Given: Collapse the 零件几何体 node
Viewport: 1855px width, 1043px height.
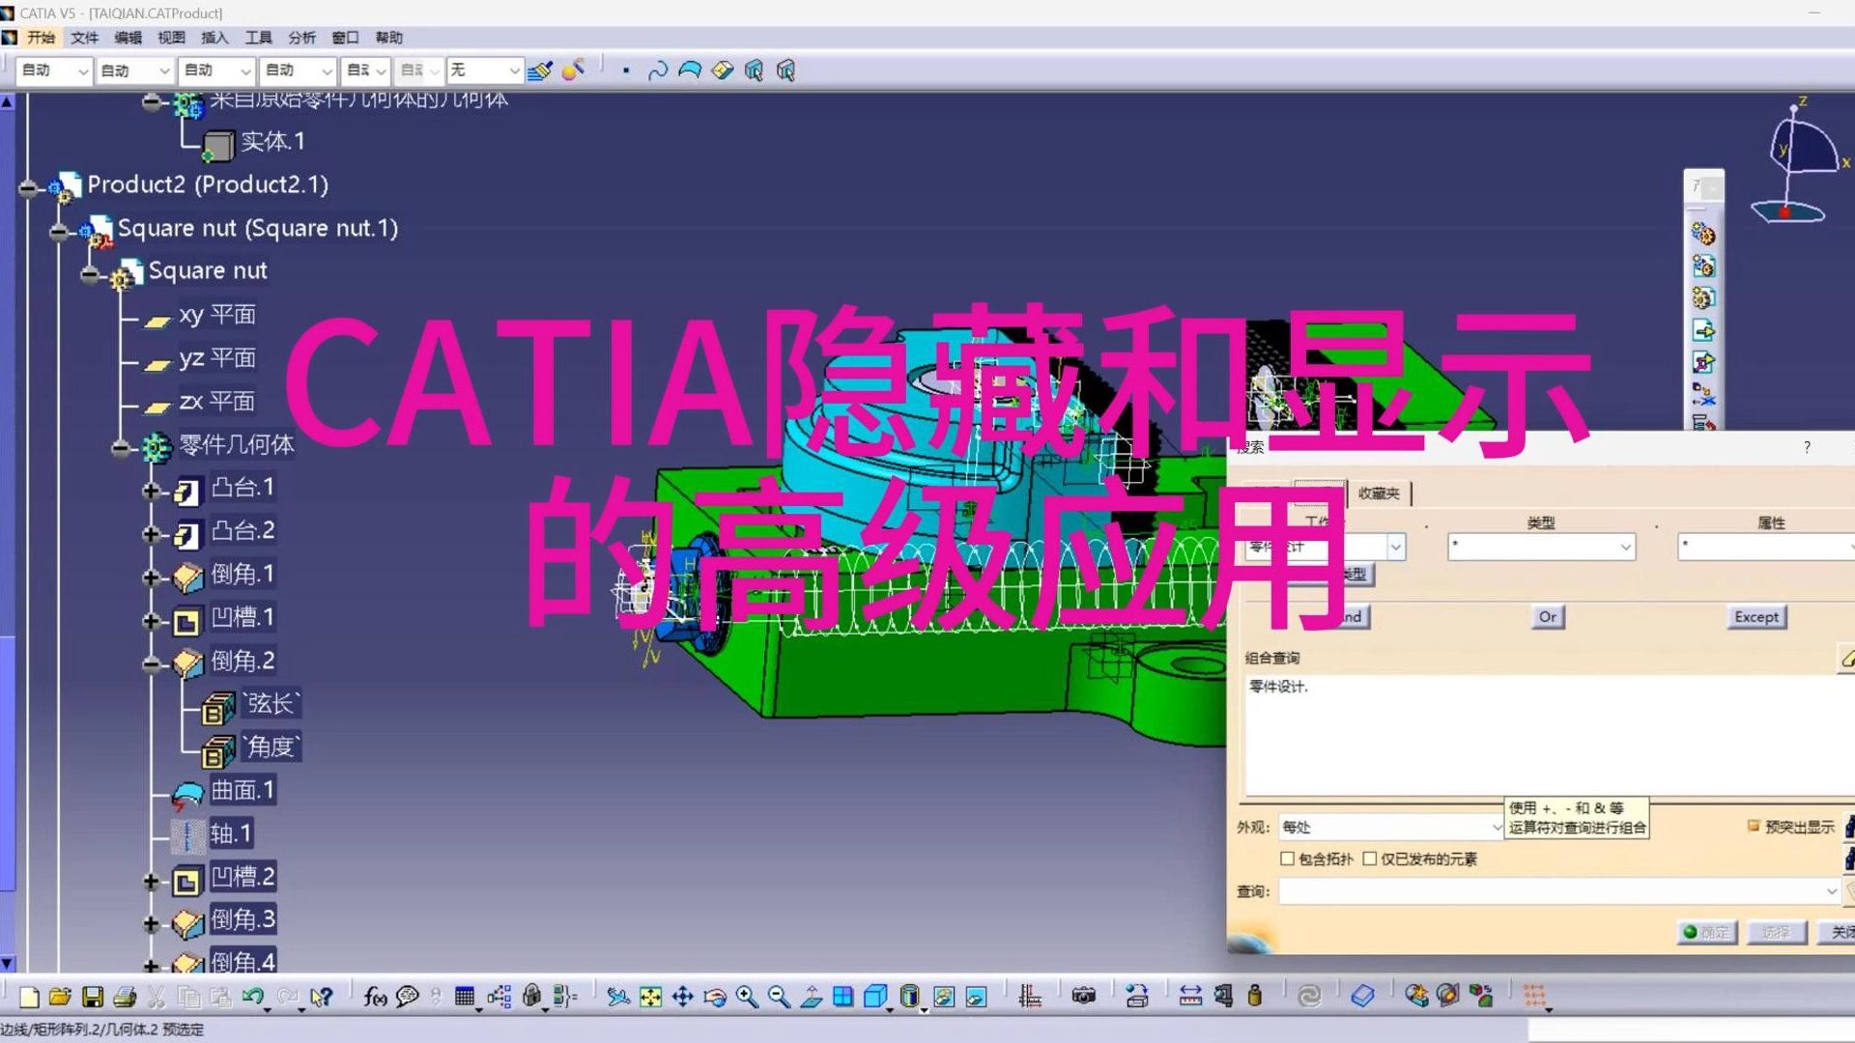Looking at the screenshot, I should pos(121,448).
